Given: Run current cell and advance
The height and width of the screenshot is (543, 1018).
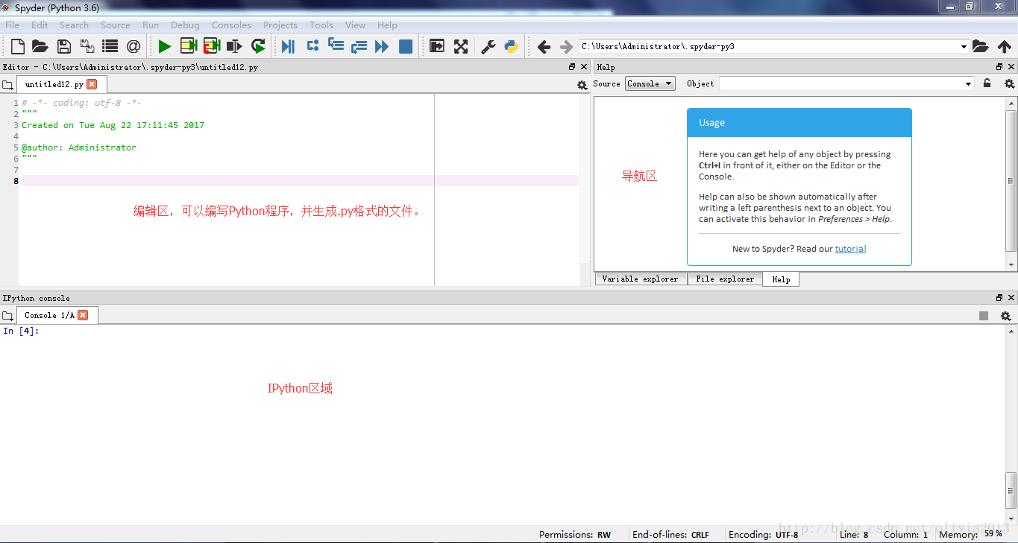Looking at the screenshot, I should (212, 46).
